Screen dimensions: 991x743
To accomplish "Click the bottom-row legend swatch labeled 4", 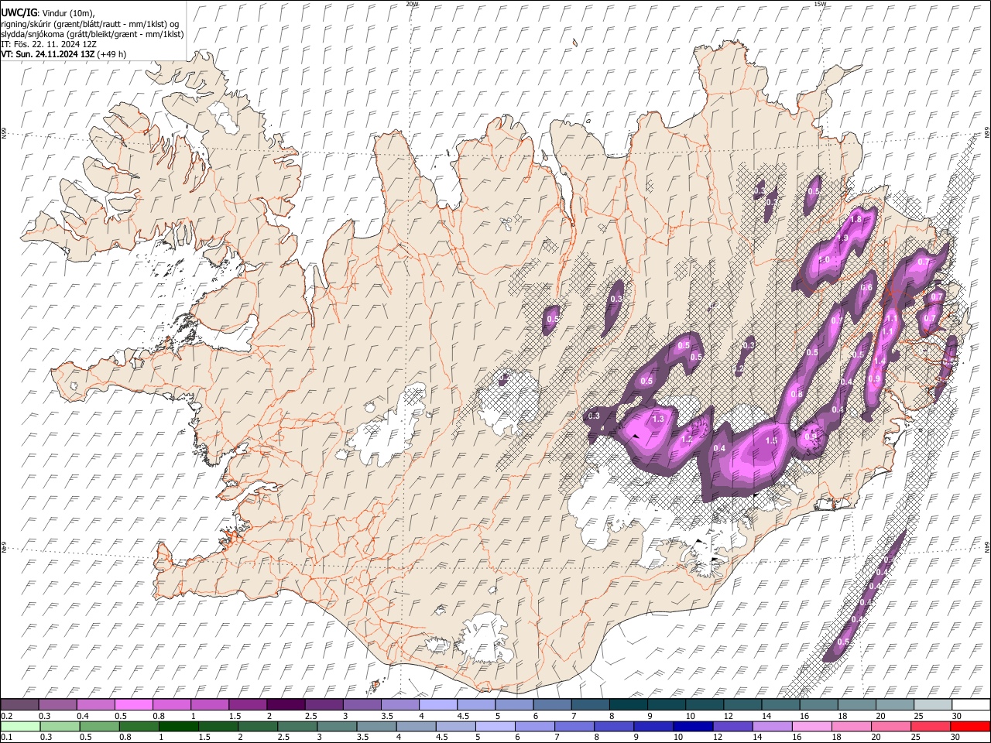I will [417, 726].
